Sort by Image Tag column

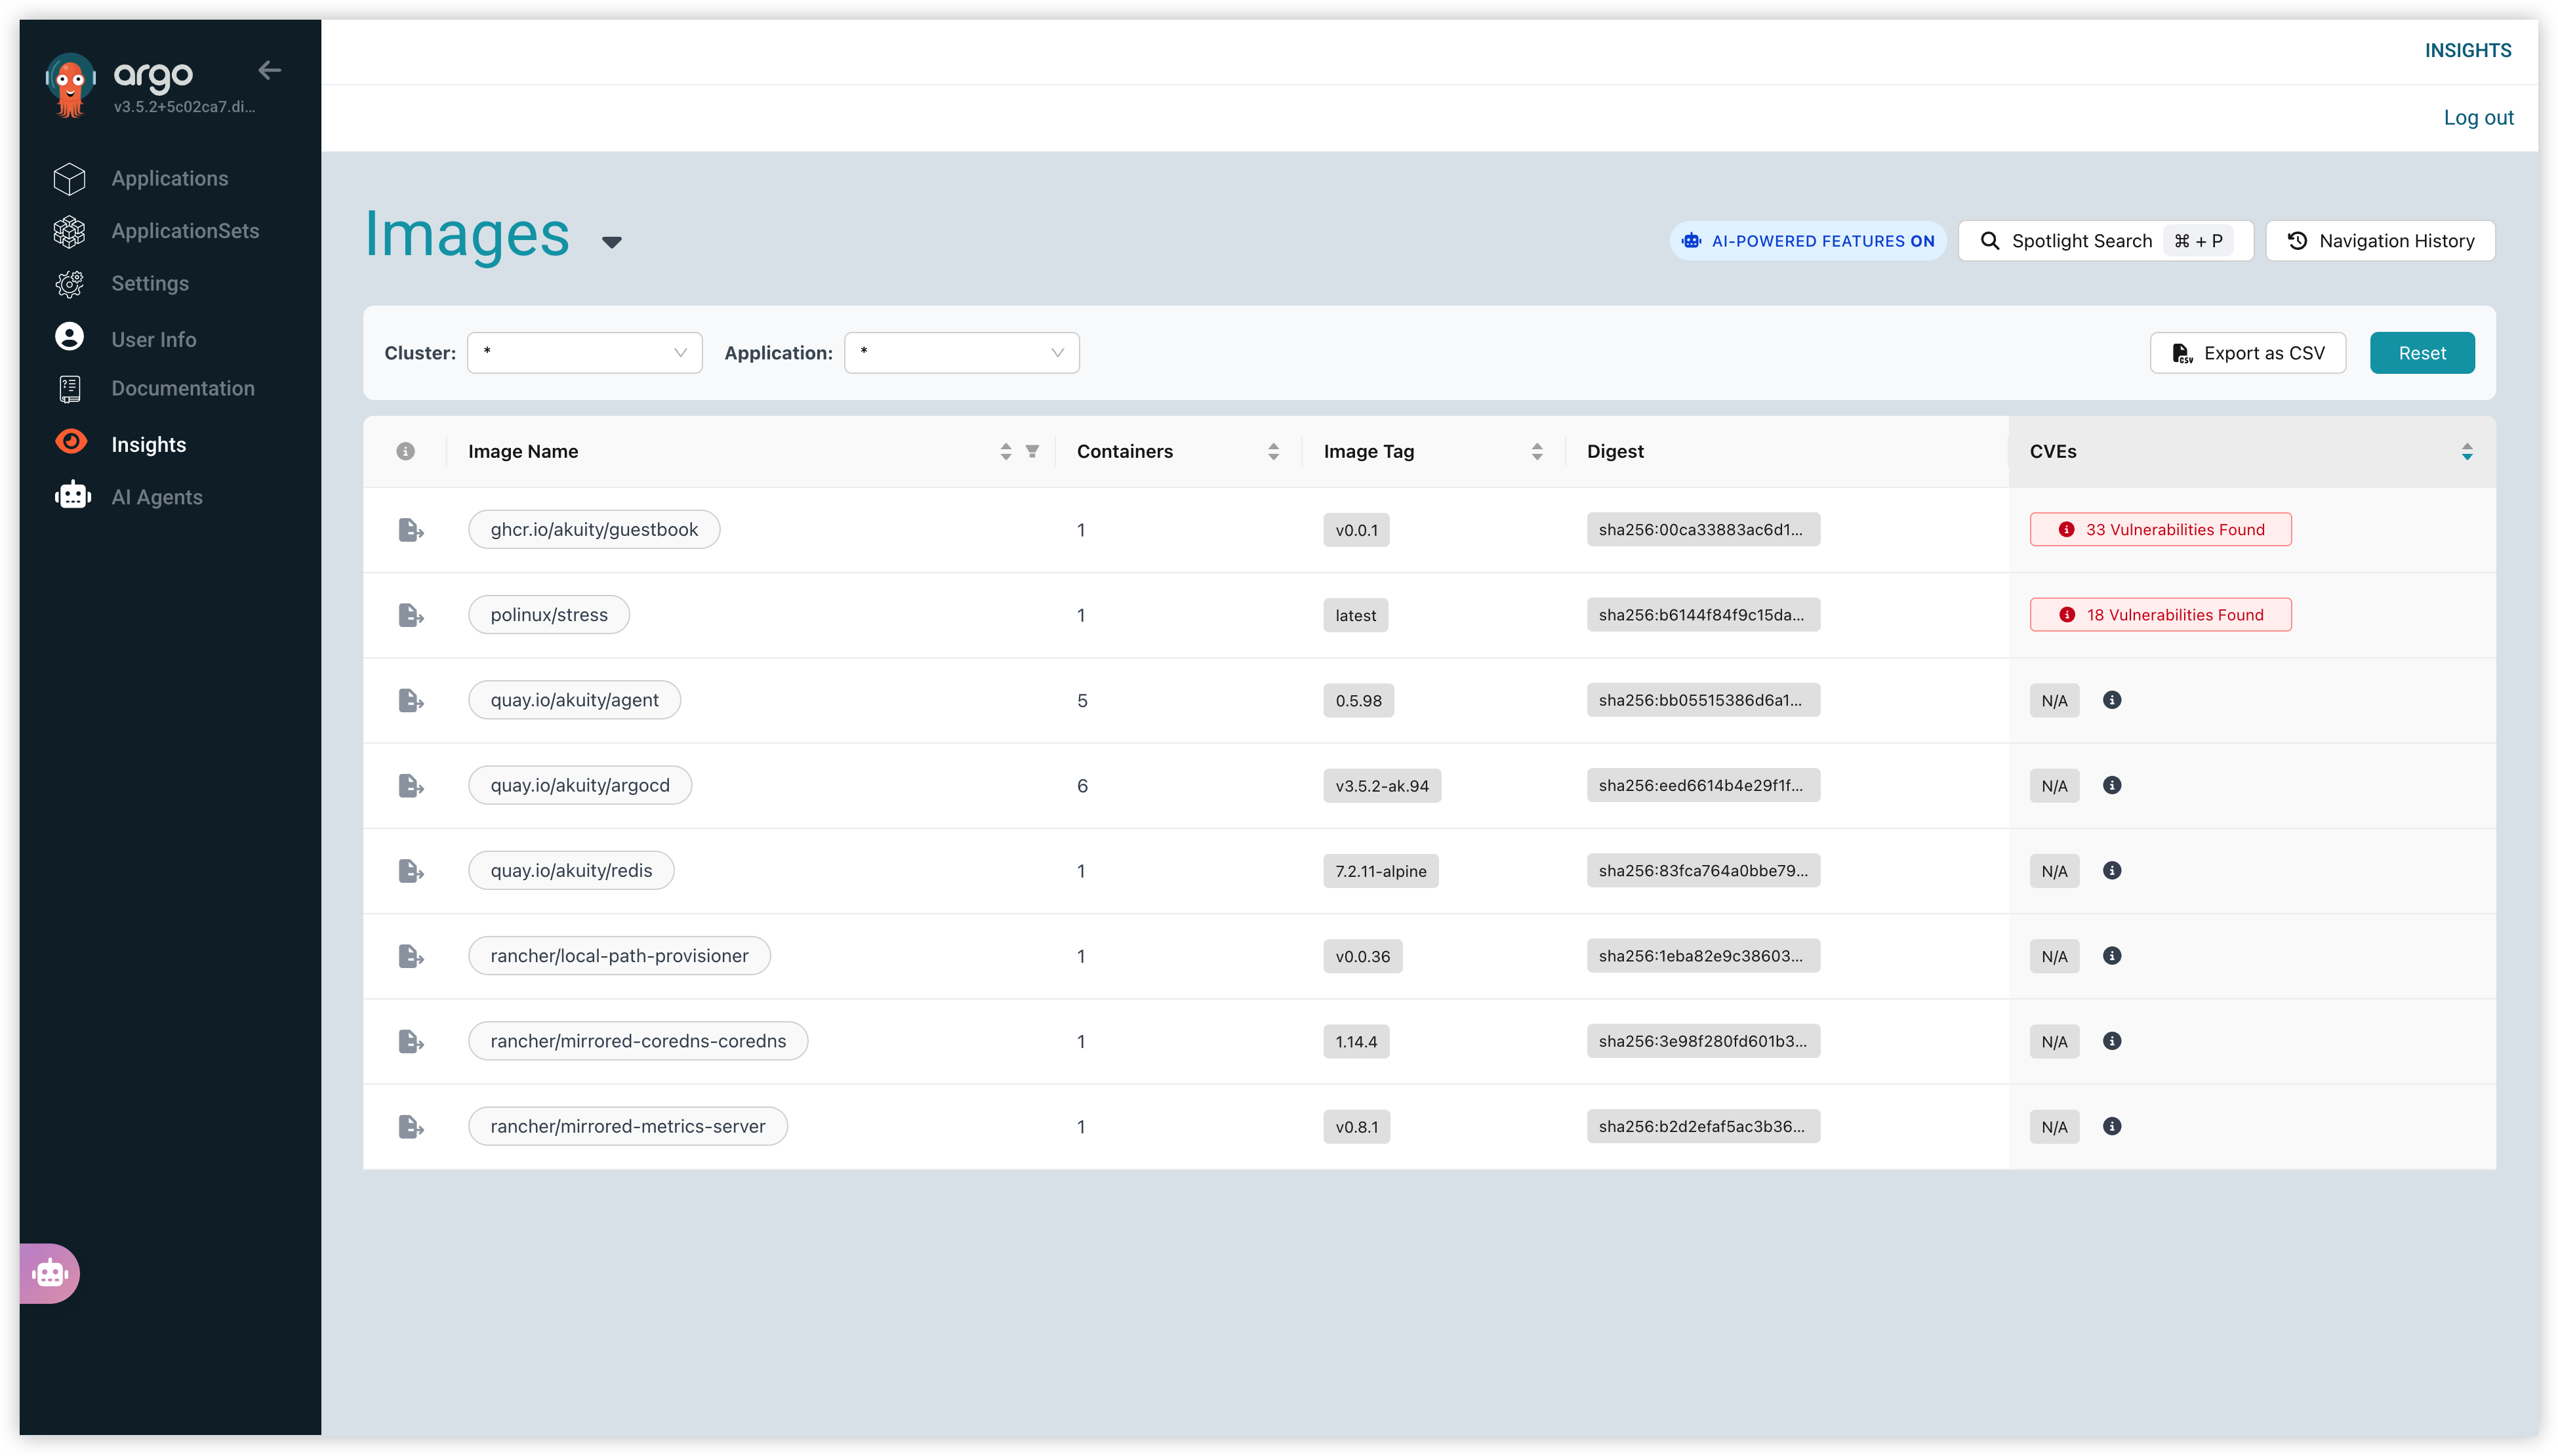click(1537, 452)
